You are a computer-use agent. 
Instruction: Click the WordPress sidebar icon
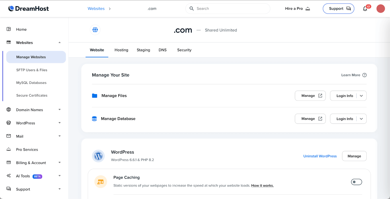[x=9, y=123]
